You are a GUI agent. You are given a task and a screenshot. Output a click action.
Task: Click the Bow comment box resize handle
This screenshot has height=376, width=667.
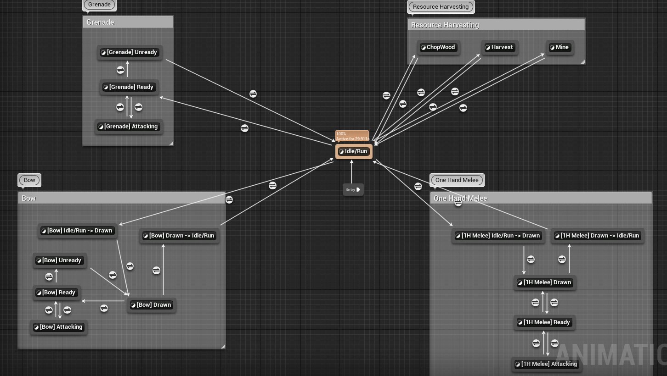pos(223,346)
